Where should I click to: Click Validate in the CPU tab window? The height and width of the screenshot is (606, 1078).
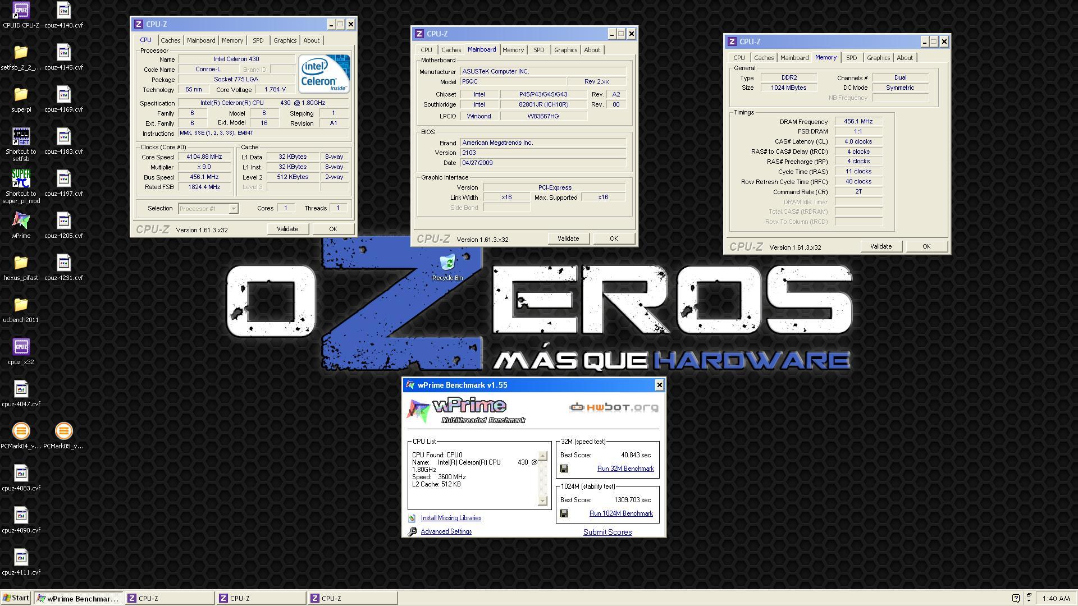coord(287,229)
